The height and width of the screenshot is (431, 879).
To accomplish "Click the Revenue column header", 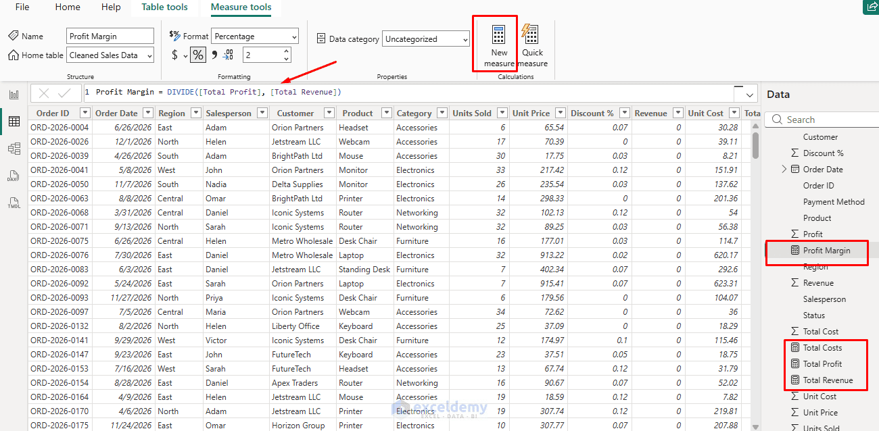I will (650, 113).
